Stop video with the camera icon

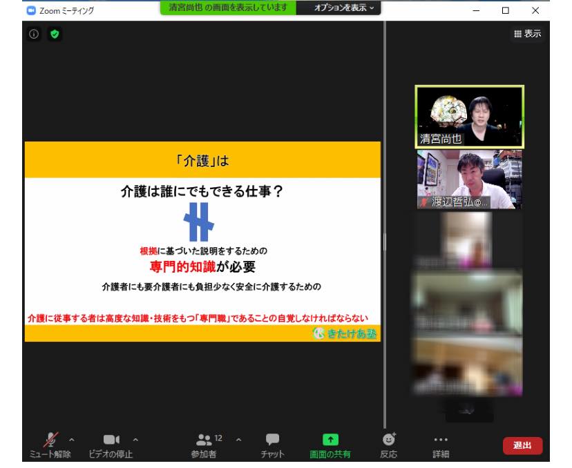tap(111, 438)
